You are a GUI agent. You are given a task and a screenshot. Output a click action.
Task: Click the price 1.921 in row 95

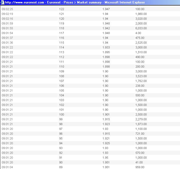coord(106,139)
